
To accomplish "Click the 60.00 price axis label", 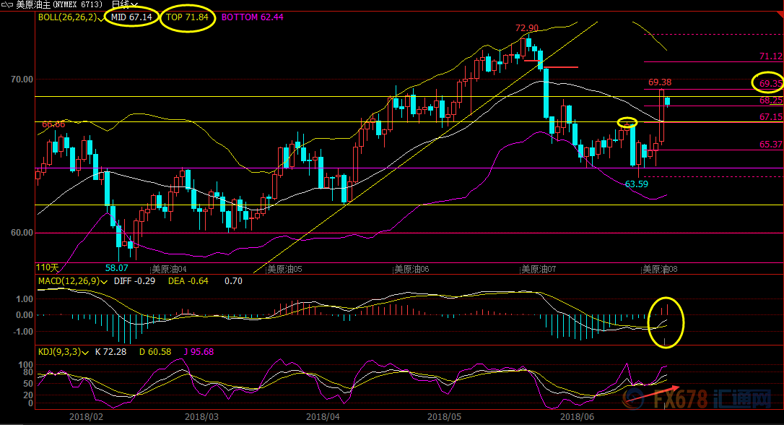I will [x=22, y=233].
